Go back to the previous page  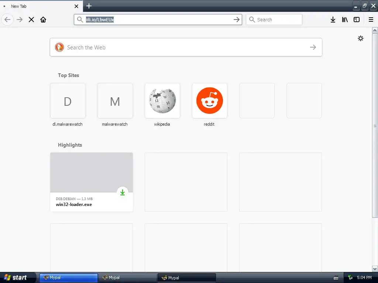(7, 20)
